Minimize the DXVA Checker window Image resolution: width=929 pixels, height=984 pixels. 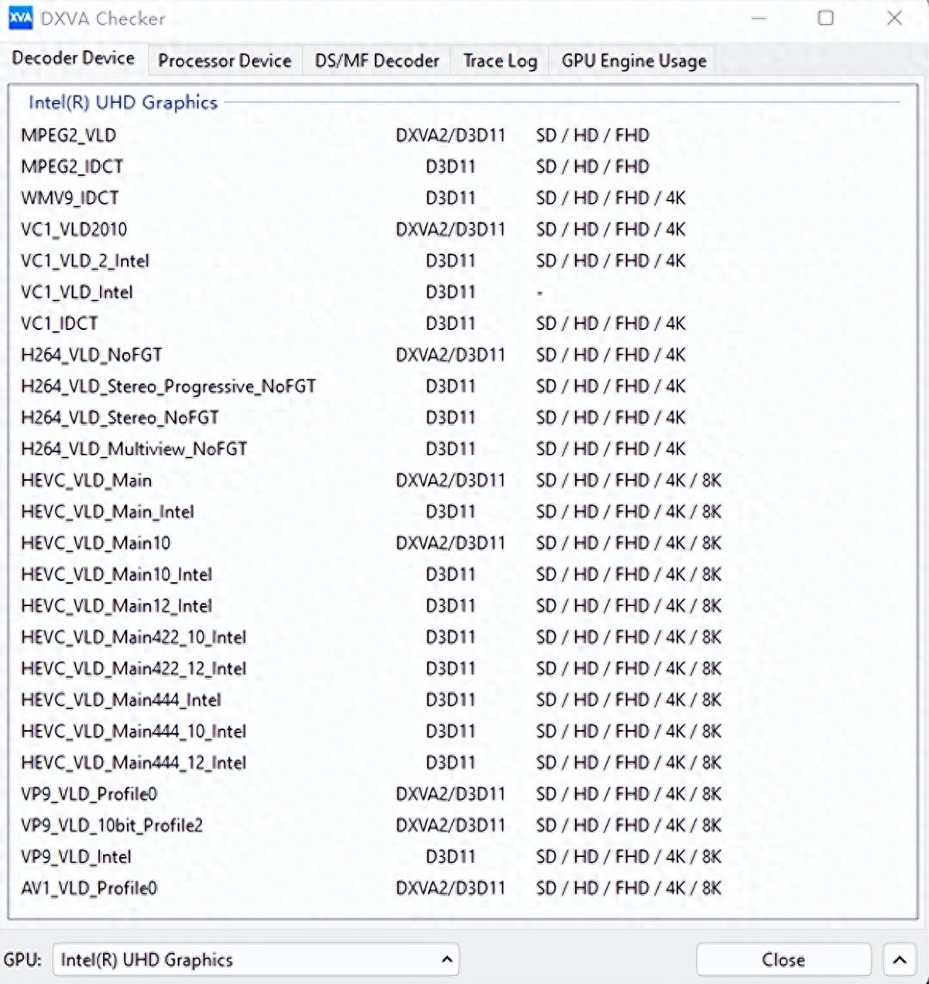[759, 18]
